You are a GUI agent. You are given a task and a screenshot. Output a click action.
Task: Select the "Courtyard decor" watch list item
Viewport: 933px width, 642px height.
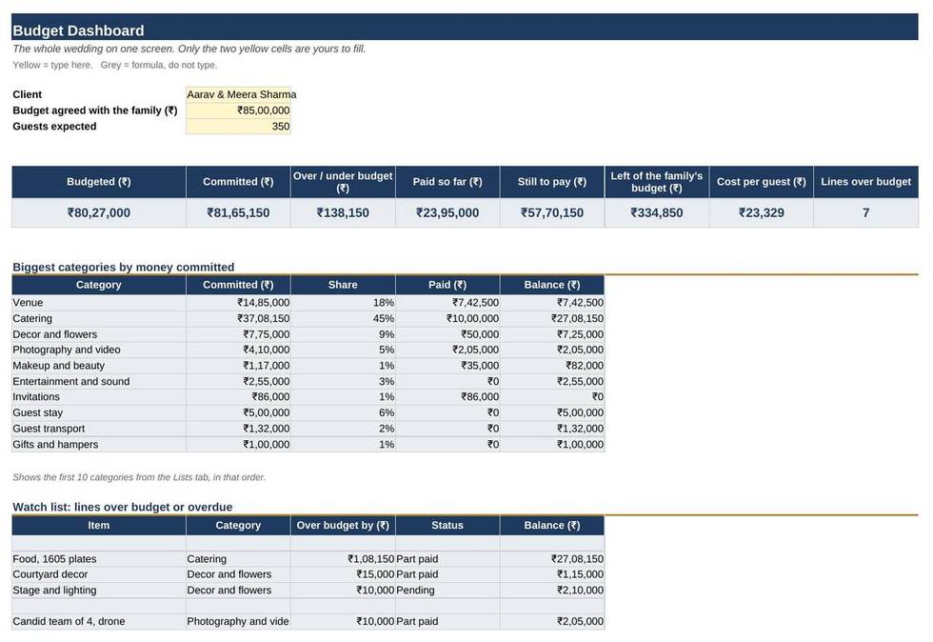pyautogui.click(x=99, y=574)
